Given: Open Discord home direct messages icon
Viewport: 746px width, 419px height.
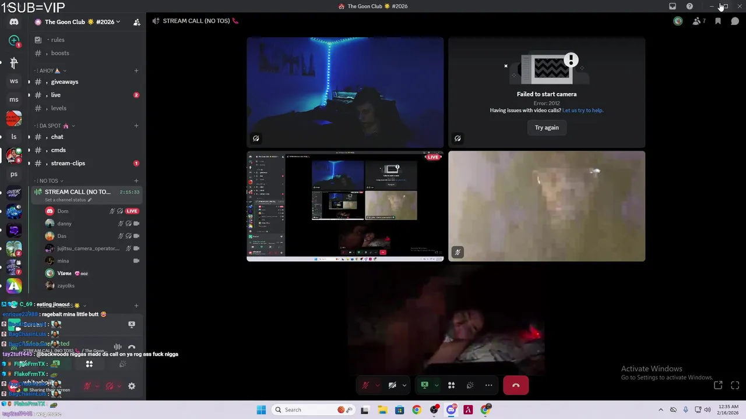Looking at the screenshot, I should coord(14,22).
